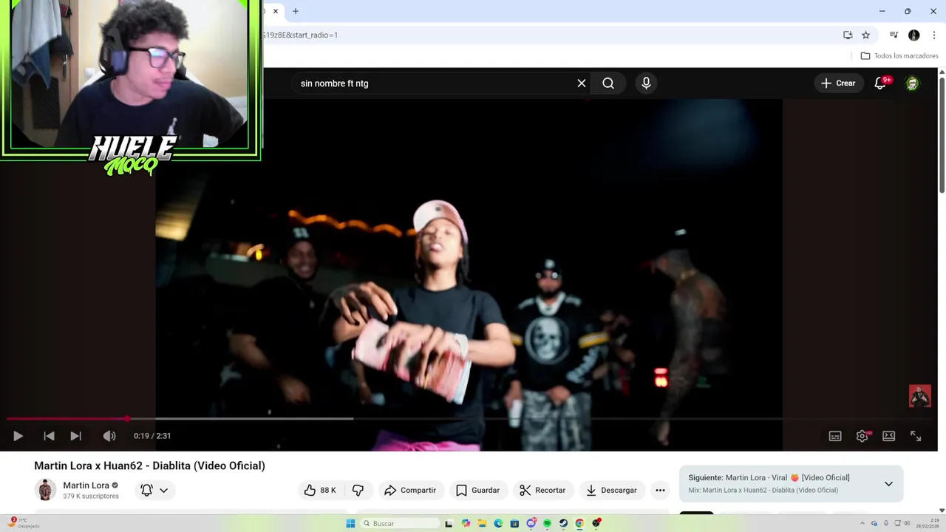The image size is (946, 532).
Task: Click the channel watermark in video corner
Action: point(920,396)
